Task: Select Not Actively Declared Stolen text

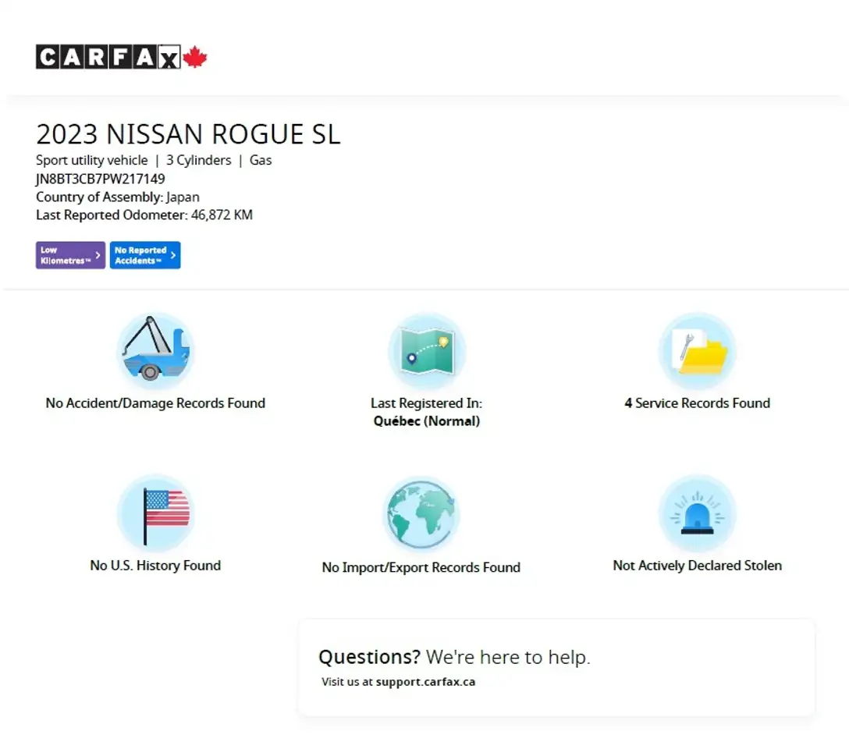Action: click(698, 566)
